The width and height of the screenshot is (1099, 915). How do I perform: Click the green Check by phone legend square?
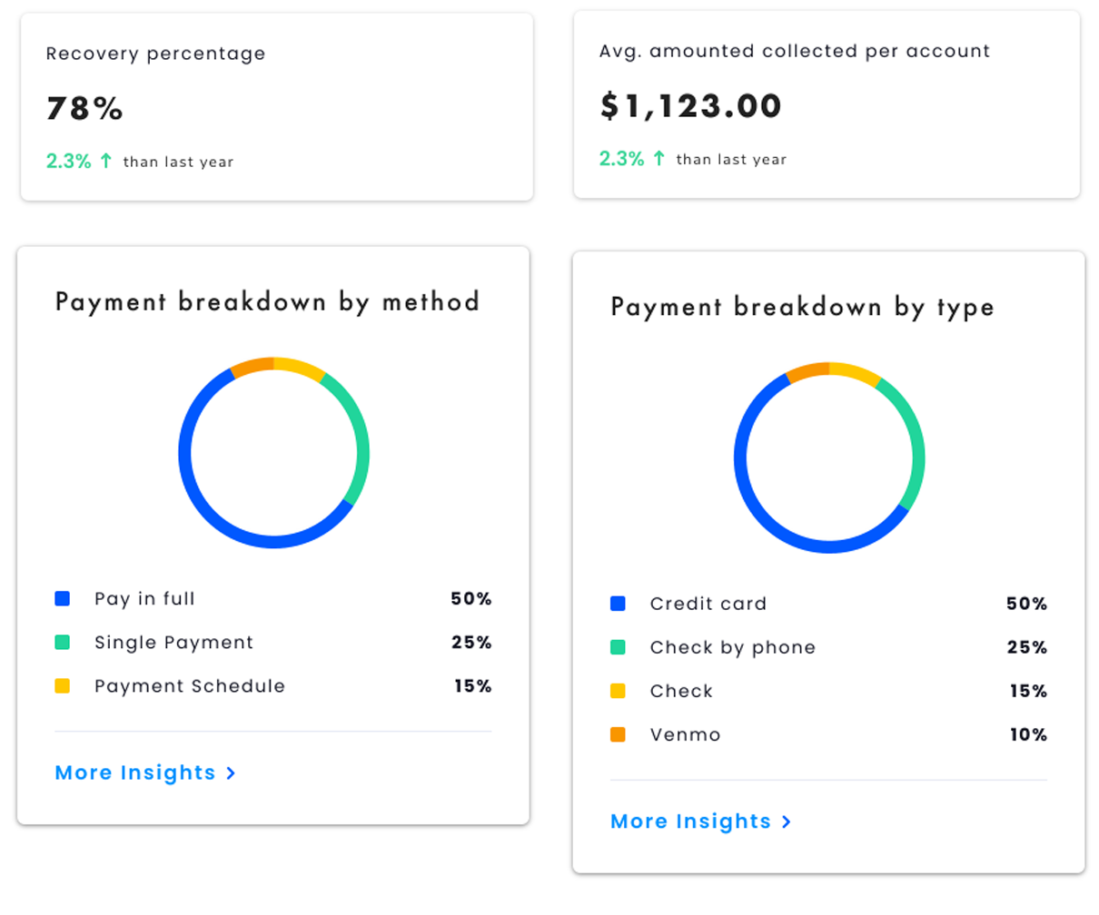point(618,647)
